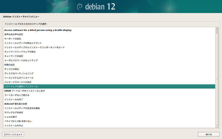Select ネットワークの設定 step
Image resolution: width=222 pixels, height=139 pixels.
(x=14, y=56)
